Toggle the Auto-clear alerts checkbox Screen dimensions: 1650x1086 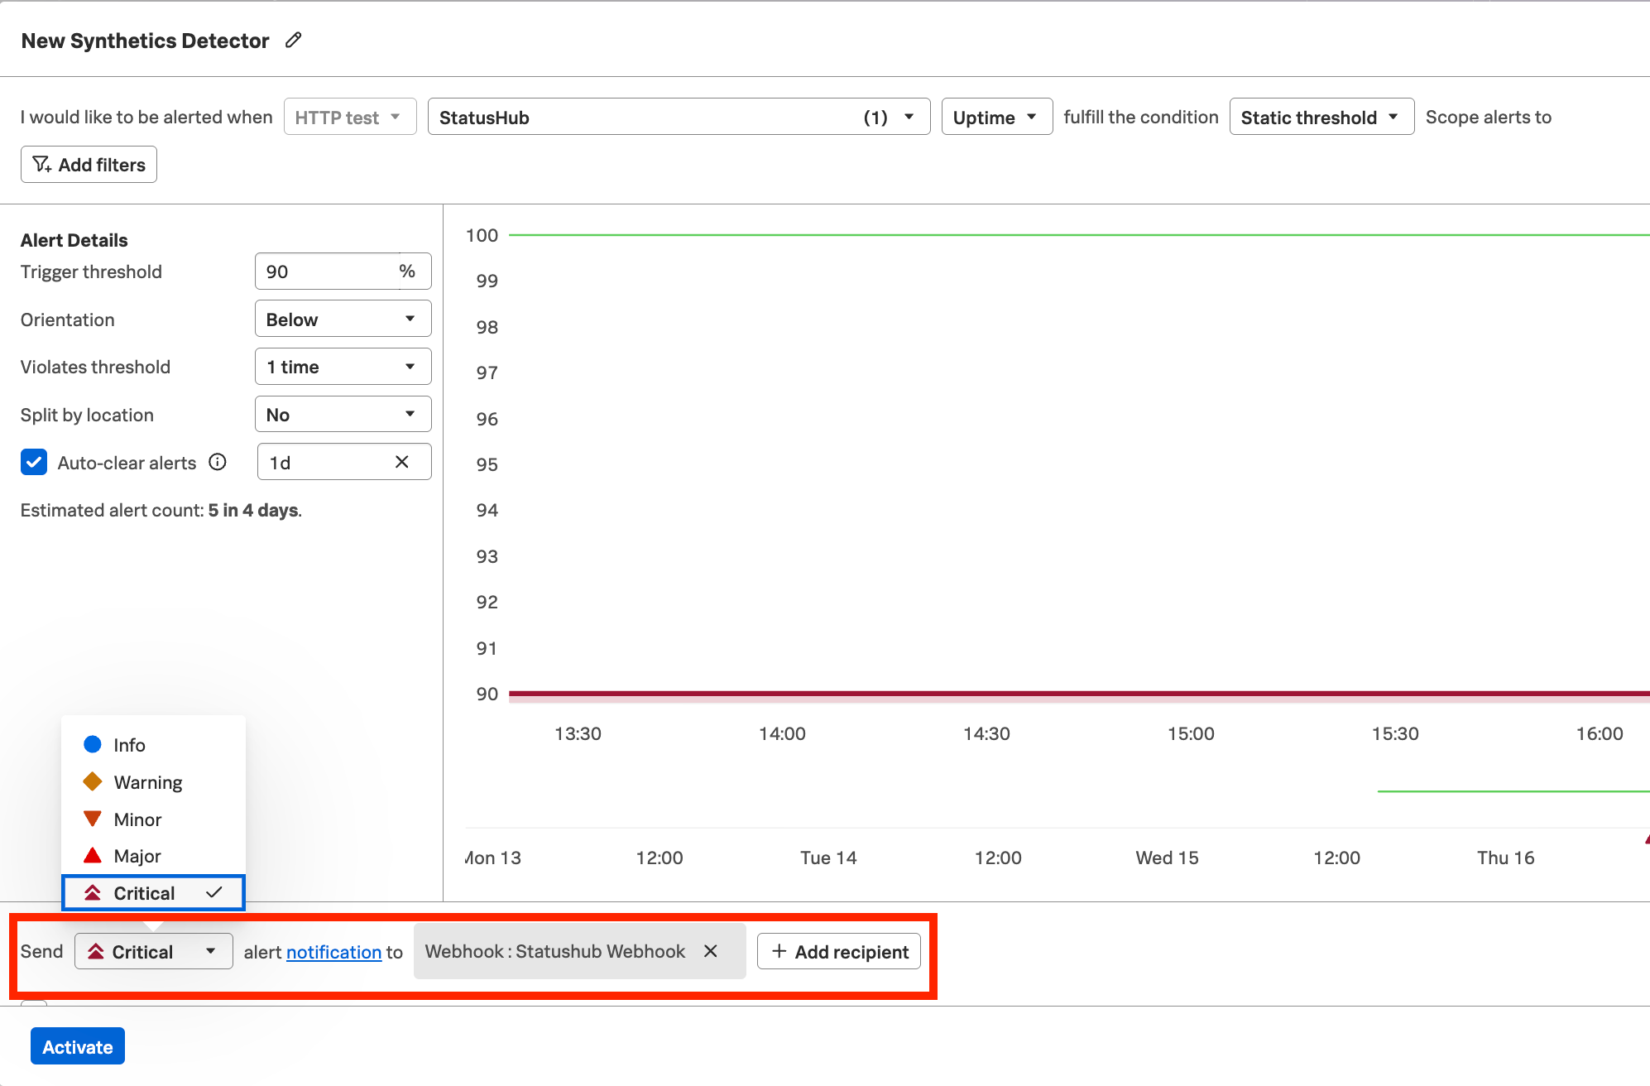coord(34,462)
